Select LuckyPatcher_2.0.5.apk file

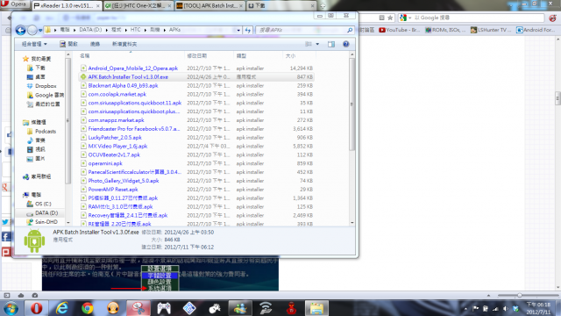115,137
